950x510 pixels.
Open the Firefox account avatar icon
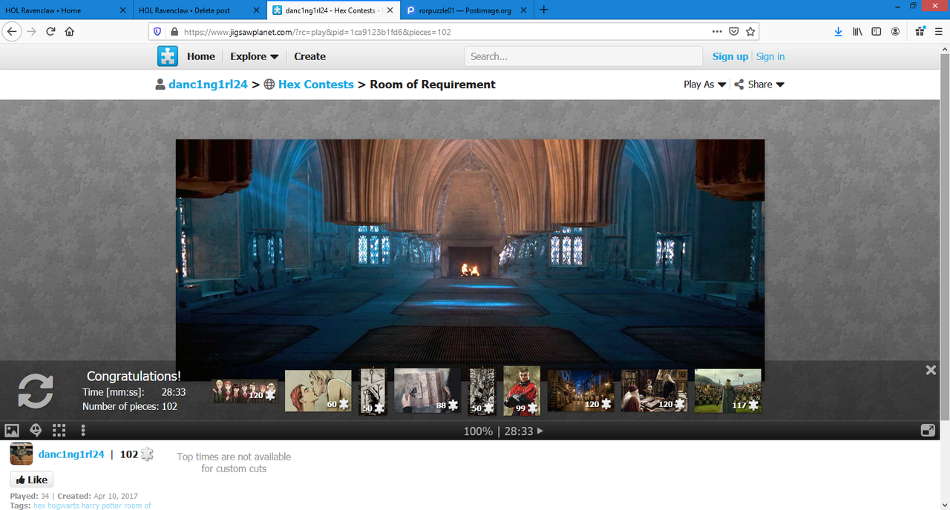click(x=896, y=32)
